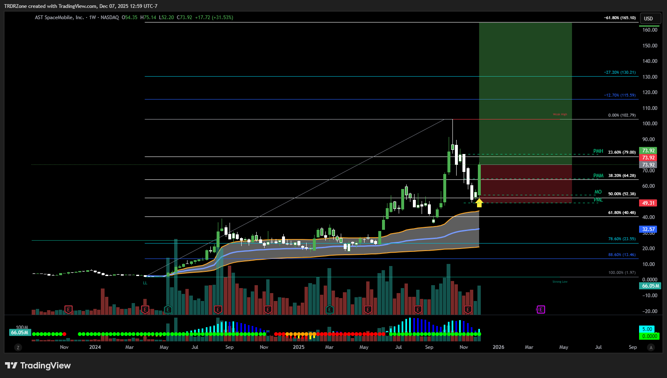Select the 100.00% (1.97) Fibonacci label
The width and height of the screenshot is (667, 378).
point(622,273)
